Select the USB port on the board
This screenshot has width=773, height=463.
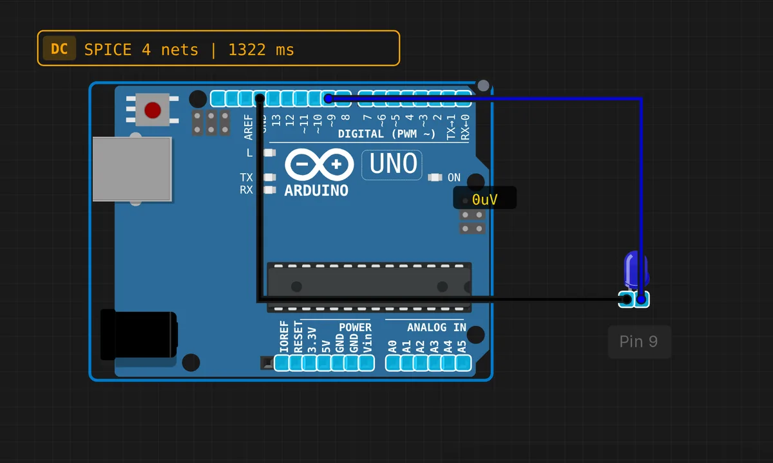tap(132, 169)
